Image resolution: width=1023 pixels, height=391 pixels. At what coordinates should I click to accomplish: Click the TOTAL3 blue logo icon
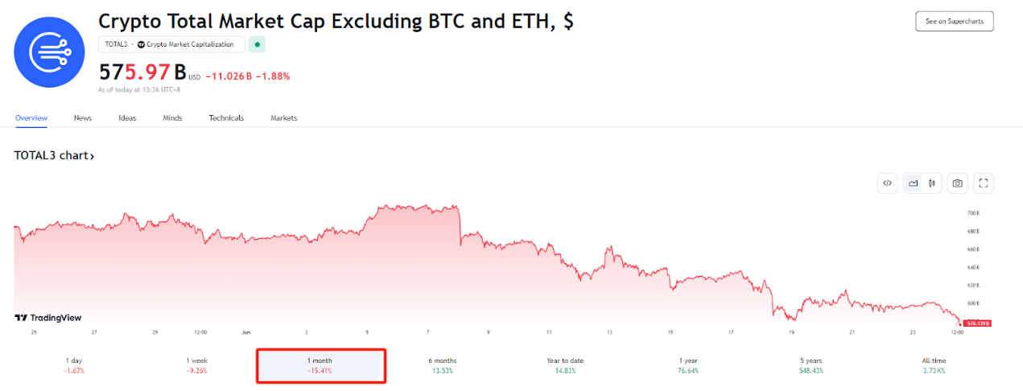click(50, 52)
